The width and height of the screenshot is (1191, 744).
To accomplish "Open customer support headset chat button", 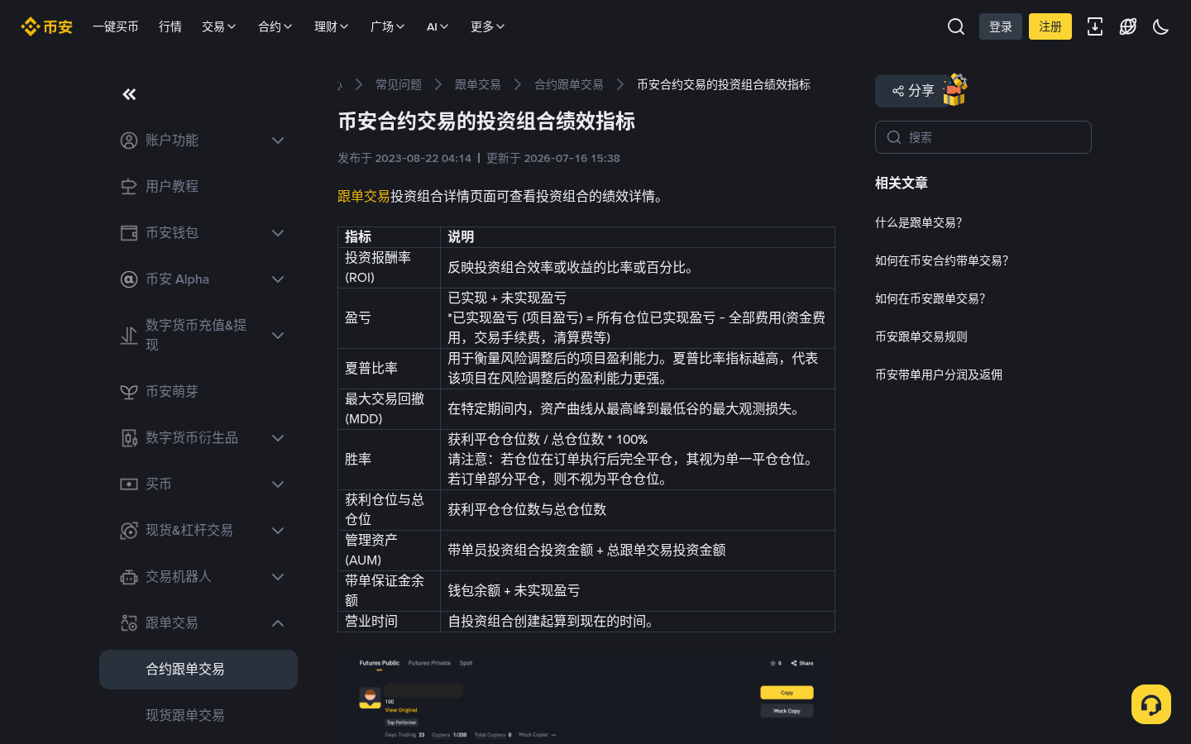I will pyautogui.click(x=1151, y=704).
